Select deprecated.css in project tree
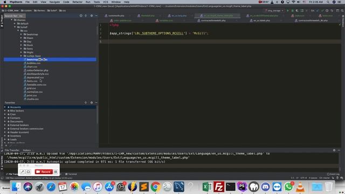Viewport: 345px width, 194px height. (35, 78)
